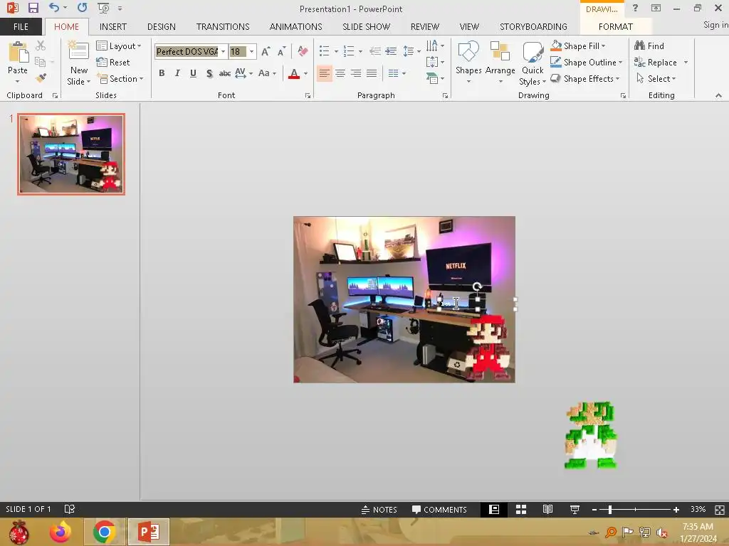Decrease font size with the smaller A
Viewport: 729px width, 546px height.
(281, 51)
